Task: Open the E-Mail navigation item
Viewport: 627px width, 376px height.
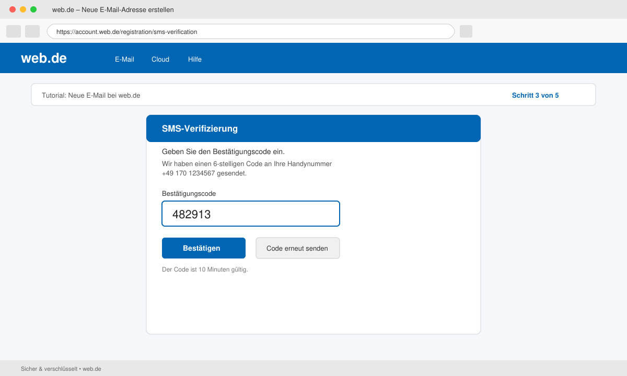Action: (x=124, y=60)
